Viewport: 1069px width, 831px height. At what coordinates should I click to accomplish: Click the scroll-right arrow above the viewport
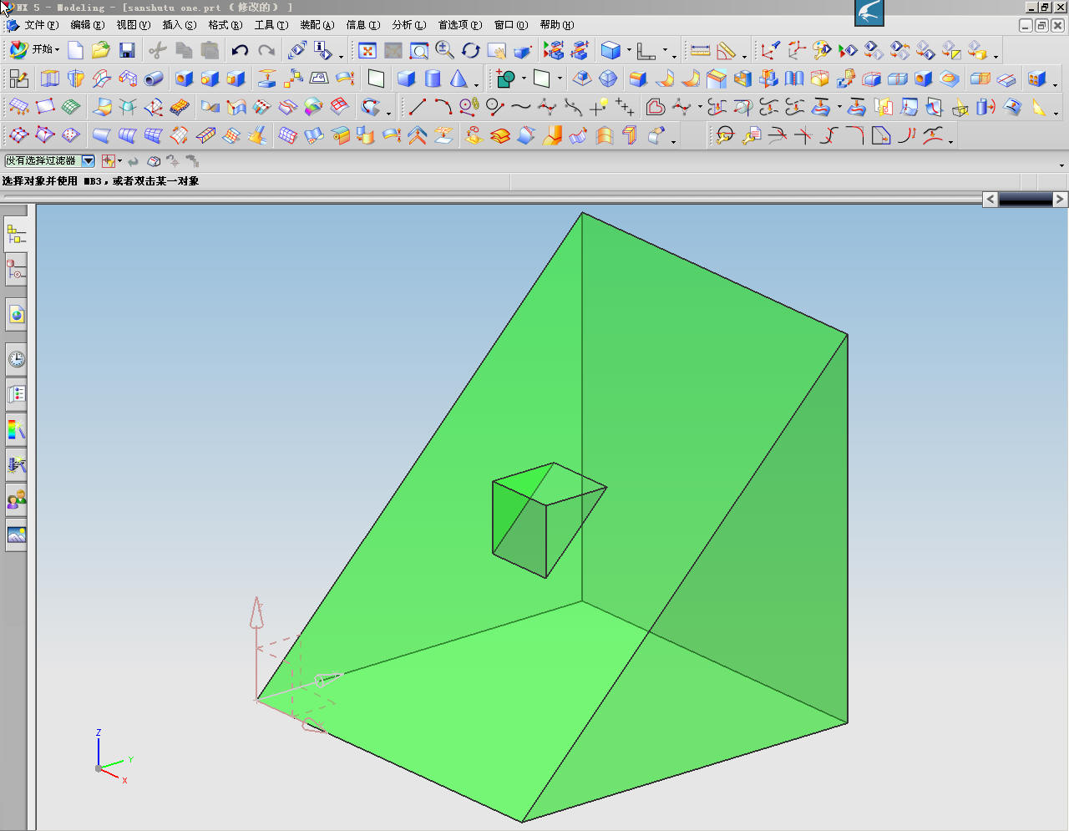[x=1060, y=199]
